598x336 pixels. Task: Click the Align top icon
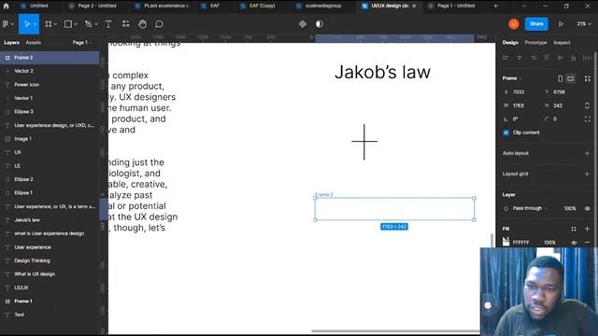coord(547,58)
